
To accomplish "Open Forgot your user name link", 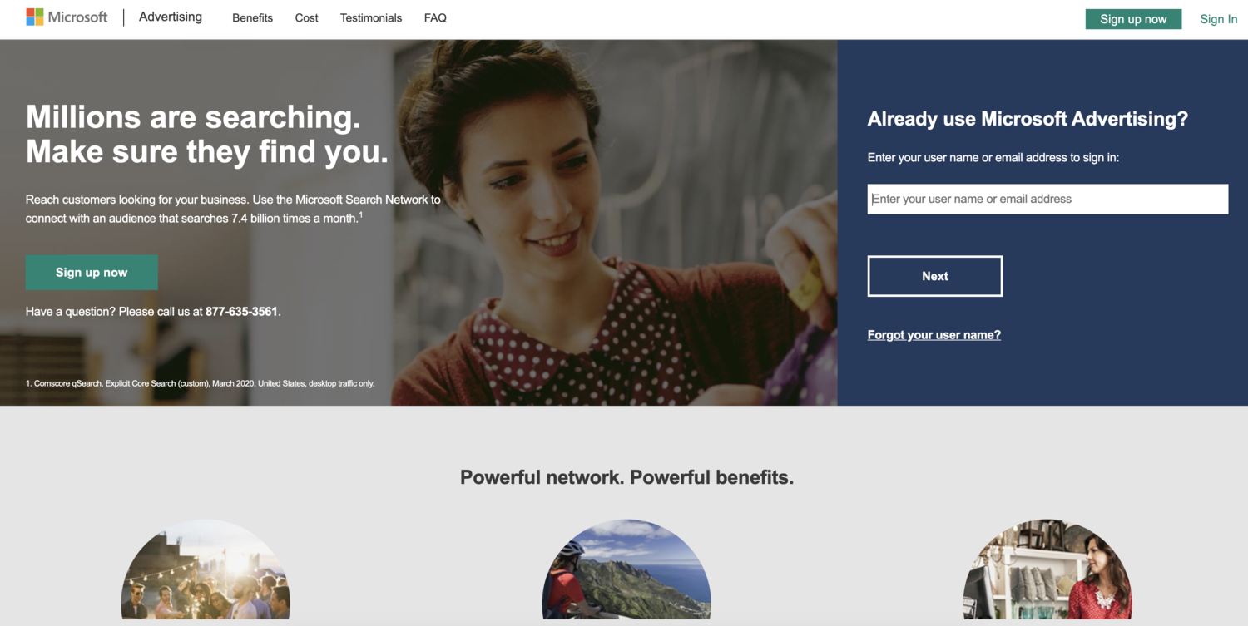I will [x=934, y=335].
